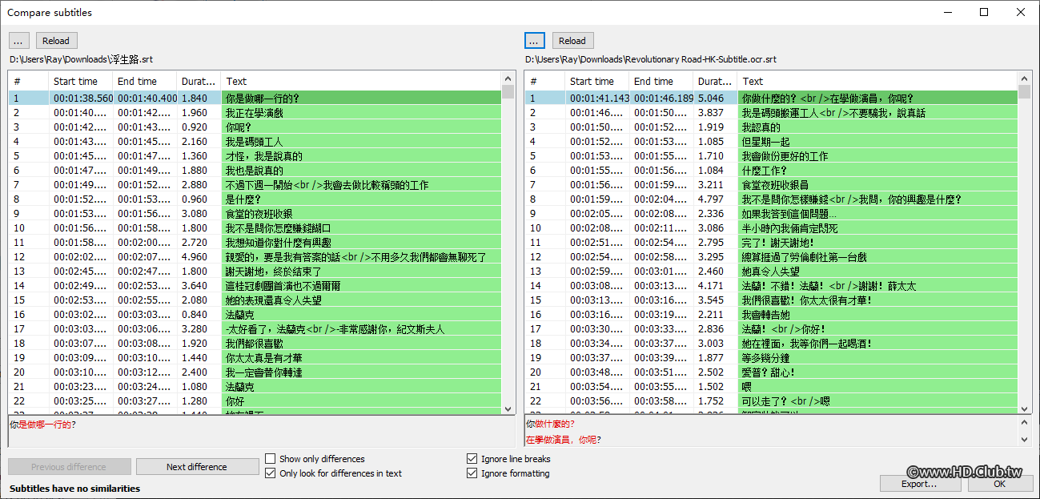Select right row 7 '食堂夜班收銀員'
The height and width of the screenshot is (499, 1040).
pos(771,185)
